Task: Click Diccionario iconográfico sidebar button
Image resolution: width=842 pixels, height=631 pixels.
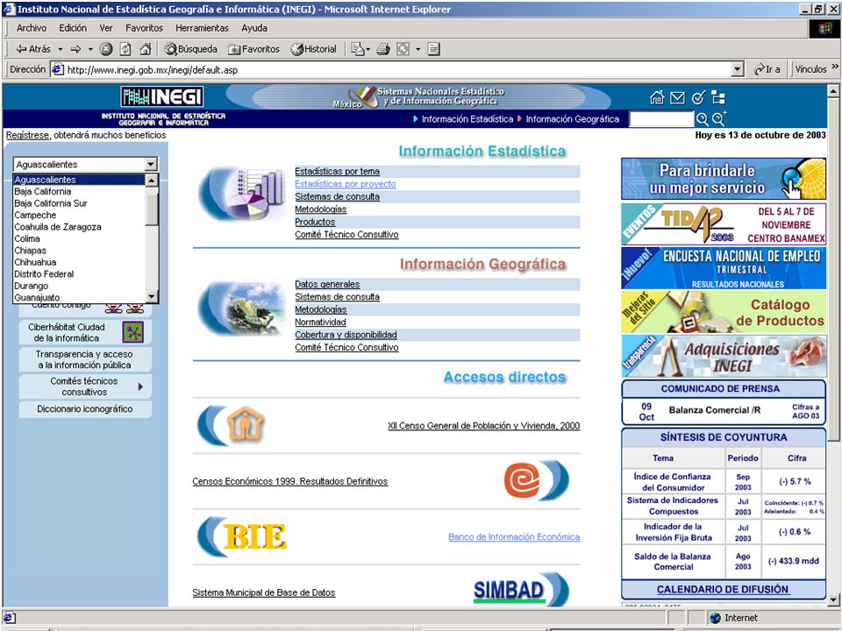Action: tap(85, 409)
